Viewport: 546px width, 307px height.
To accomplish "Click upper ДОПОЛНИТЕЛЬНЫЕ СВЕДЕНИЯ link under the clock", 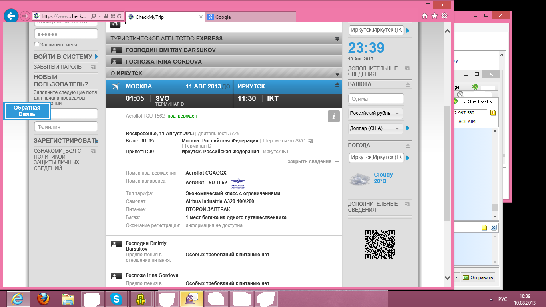I will pyautogui.click(x=373, y=71).
